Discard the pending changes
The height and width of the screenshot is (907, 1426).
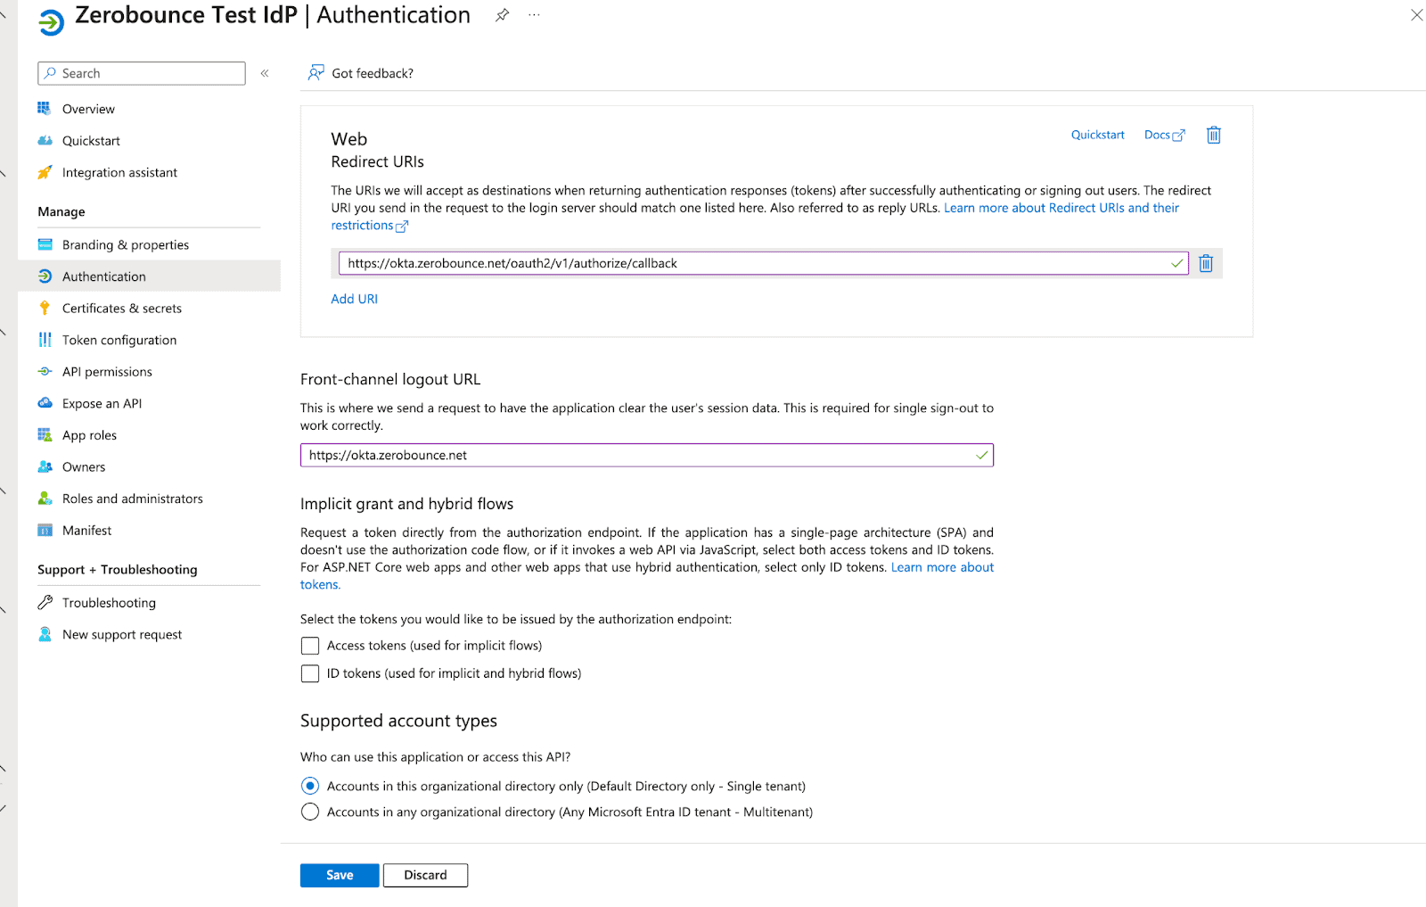click(425, 875)
